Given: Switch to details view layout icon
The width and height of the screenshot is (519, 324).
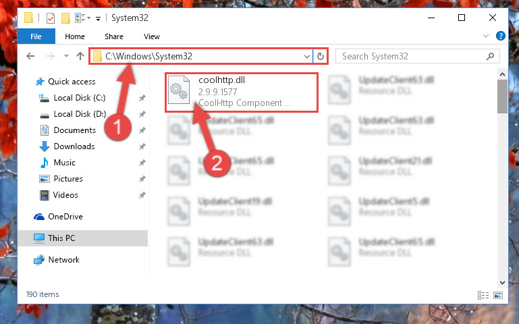Looking at the screenshot, I should [483, 295].
